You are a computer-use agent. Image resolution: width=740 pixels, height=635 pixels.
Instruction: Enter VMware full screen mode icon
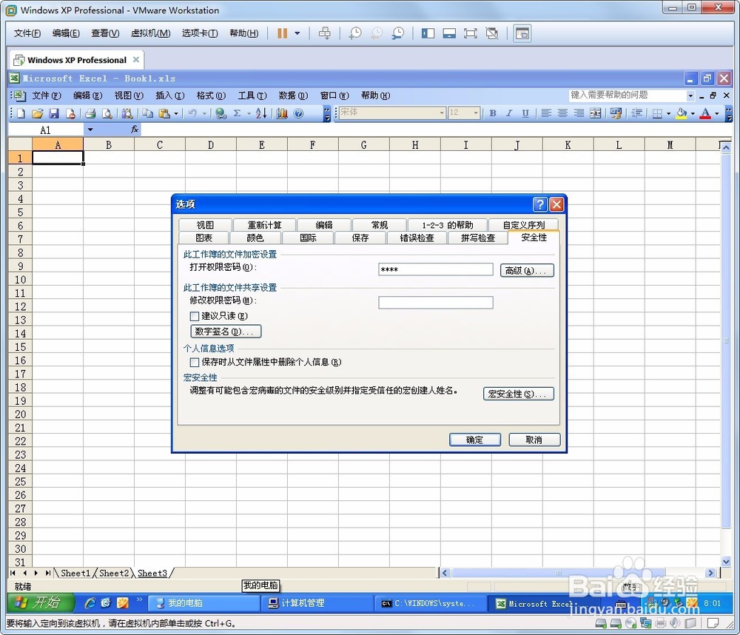[471, 33]
